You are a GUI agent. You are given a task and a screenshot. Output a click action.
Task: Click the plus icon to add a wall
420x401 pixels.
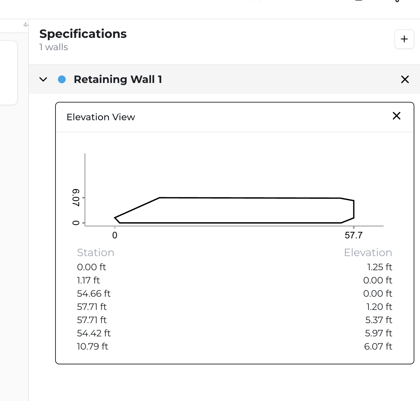404,39
